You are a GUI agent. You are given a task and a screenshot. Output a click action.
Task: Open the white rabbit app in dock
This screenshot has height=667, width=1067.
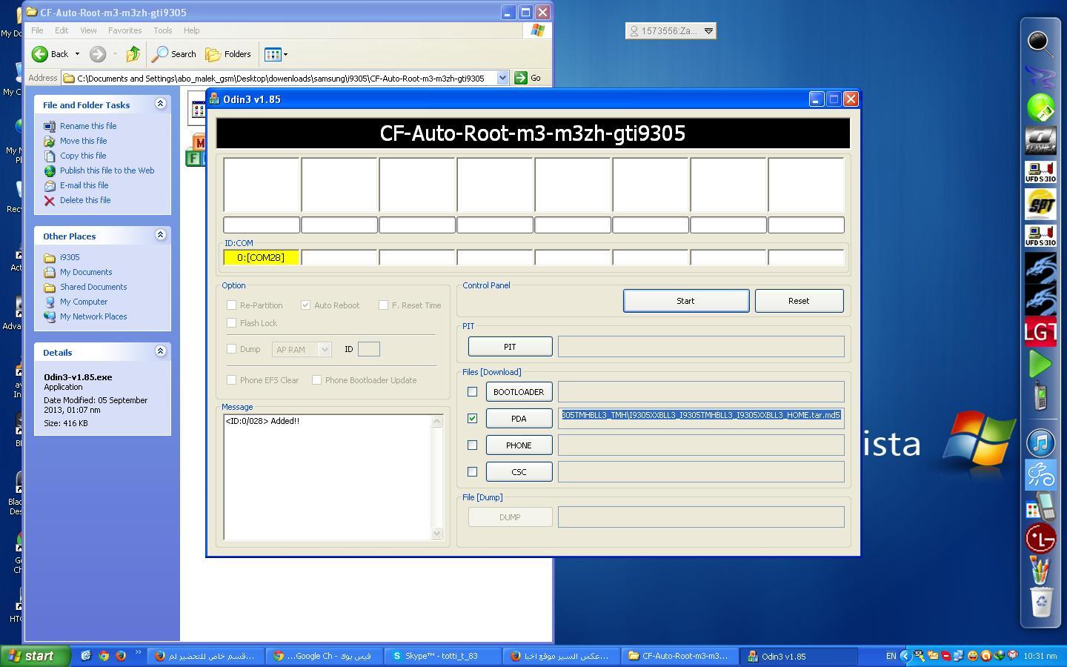click(1040, 475)
